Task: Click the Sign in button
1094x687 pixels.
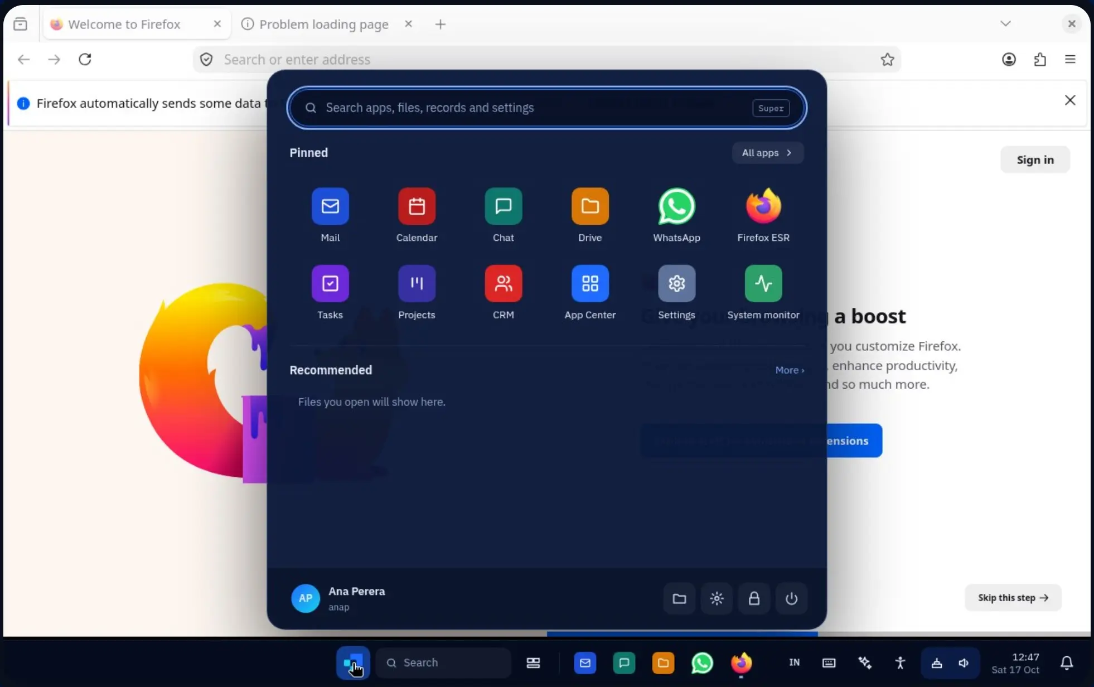Action: (x=1035, y=160)
